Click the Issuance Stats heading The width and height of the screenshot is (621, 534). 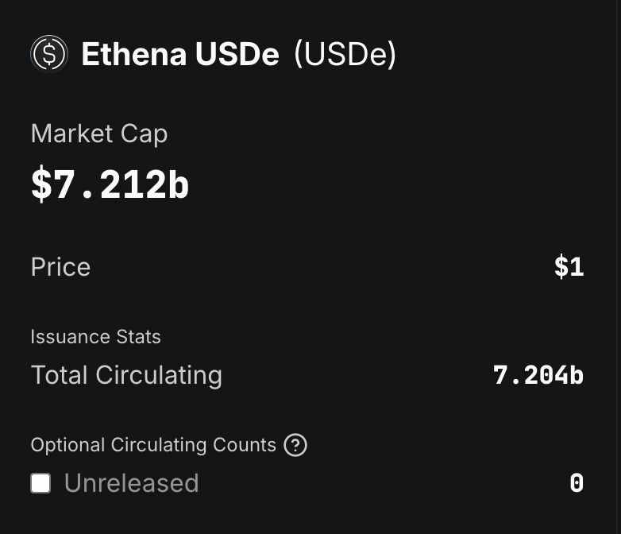95,337
